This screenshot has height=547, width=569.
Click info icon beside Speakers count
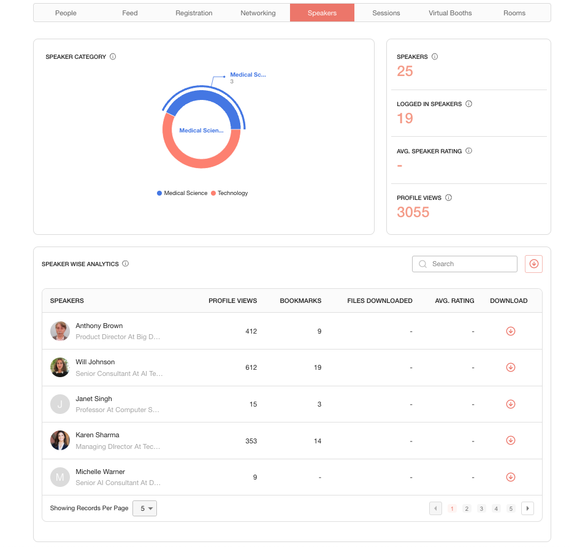click(x=435, y=56)
